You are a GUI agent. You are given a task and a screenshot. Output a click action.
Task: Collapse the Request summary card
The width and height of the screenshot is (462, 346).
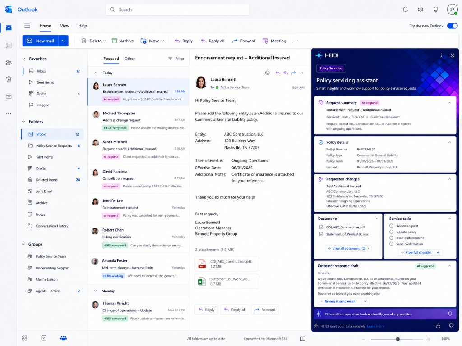450,103
